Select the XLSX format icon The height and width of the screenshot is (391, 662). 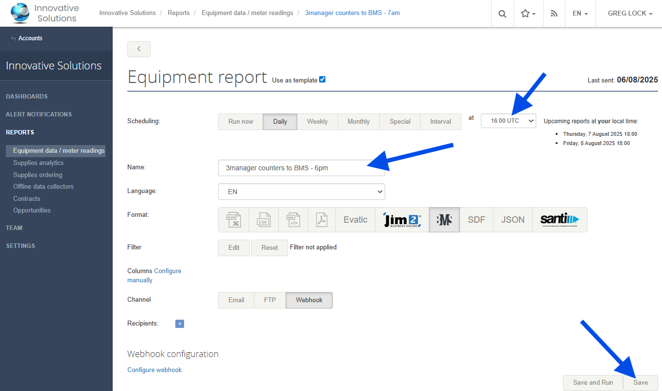click(234, 220)
